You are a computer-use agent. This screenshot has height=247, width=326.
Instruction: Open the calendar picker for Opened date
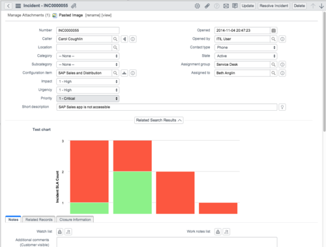(274, 31)
